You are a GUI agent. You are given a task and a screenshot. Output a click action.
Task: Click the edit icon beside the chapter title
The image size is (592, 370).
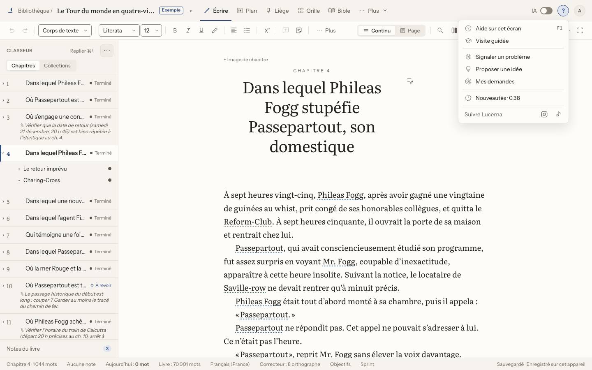(410, 81)
